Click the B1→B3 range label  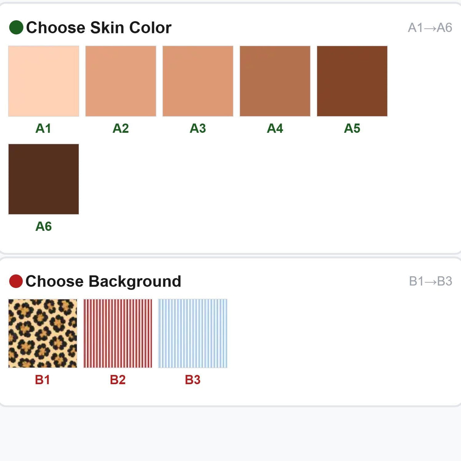click(431, 281)
